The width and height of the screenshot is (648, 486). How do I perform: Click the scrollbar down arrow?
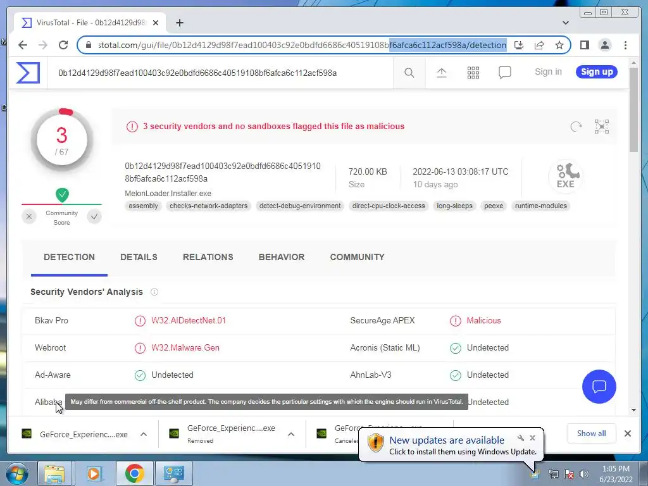click(x=633, y=410)
